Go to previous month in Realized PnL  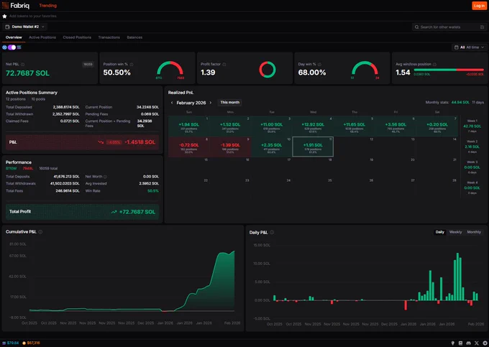tap(172, 103)
